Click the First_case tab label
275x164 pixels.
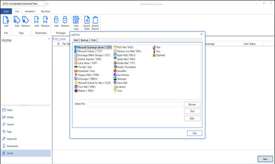click(x=59, y=39)
